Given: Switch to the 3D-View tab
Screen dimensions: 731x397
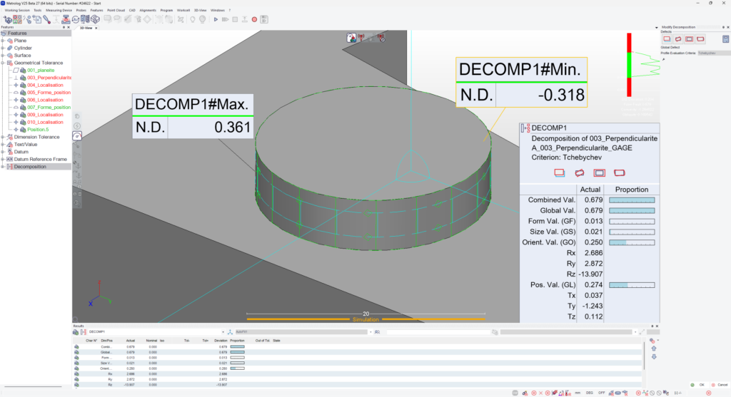Looking at the screenshot, I should coord(86,28).
